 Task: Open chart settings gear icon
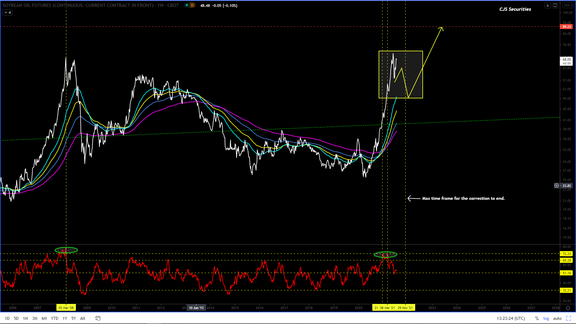pyautogui.click(x=568, y=308)
